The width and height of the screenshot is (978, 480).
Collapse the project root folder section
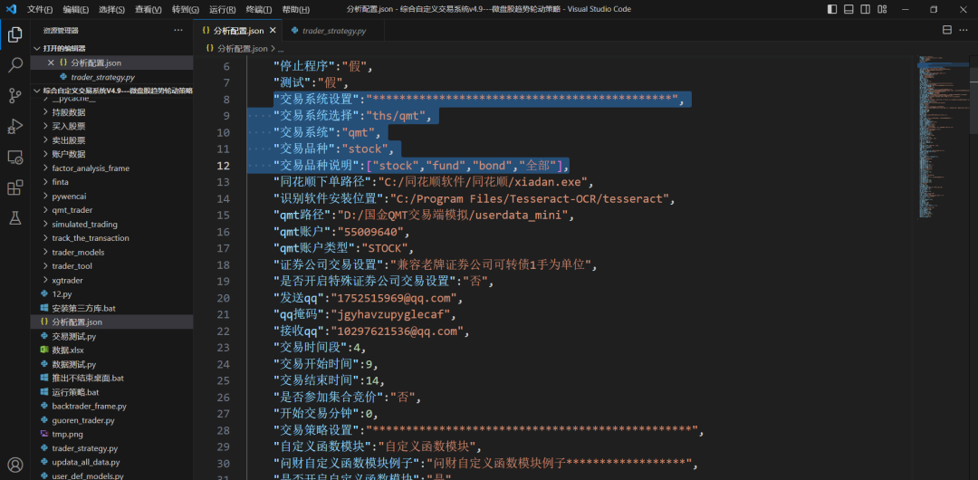click(111, 91)
